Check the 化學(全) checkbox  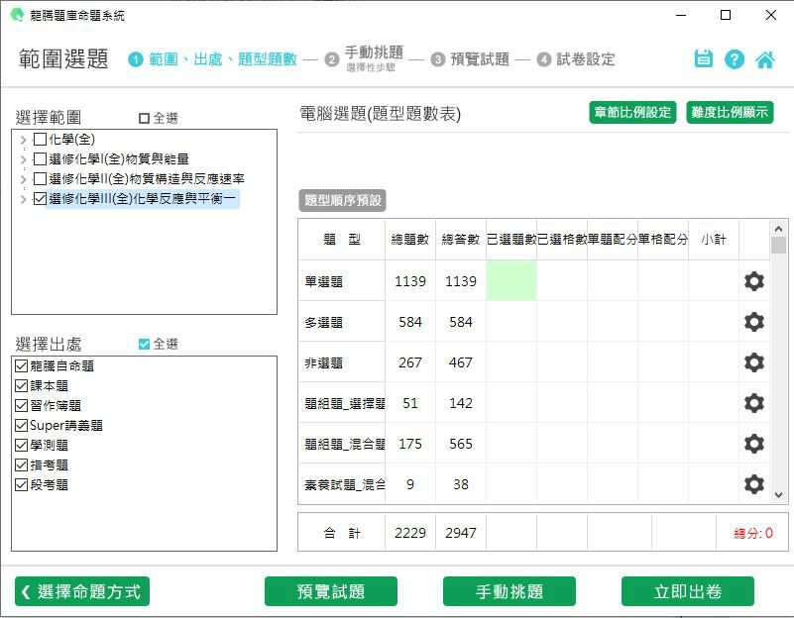pos(40,139)
